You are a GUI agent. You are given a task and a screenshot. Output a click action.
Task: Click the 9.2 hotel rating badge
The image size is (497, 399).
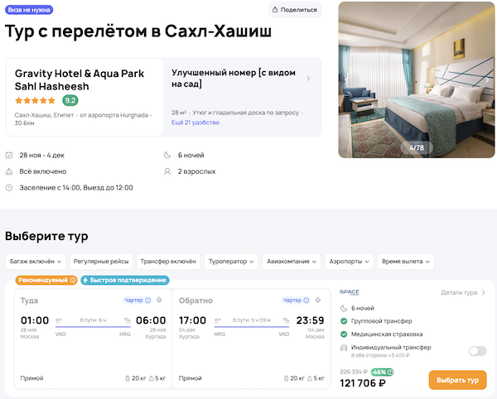point(70,100)
